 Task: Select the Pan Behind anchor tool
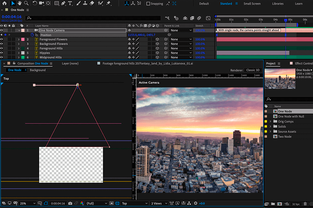48,3
